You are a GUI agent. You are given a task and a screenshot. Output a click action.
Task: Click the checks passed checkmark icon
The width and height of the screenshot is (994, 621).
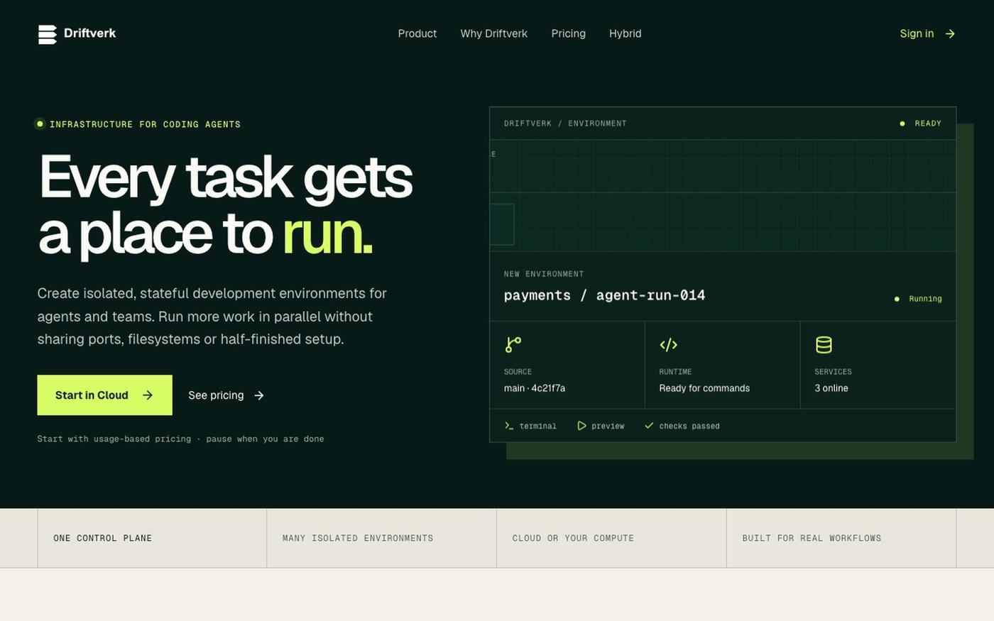[649, 426]
